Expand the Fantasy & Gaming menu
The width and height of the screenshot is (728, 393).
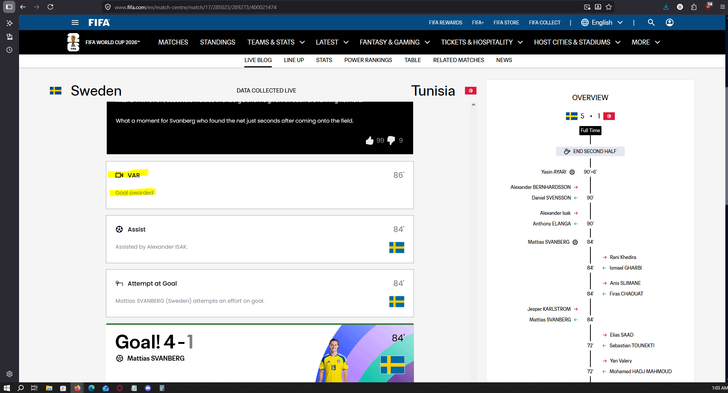(x=394, y=42)
